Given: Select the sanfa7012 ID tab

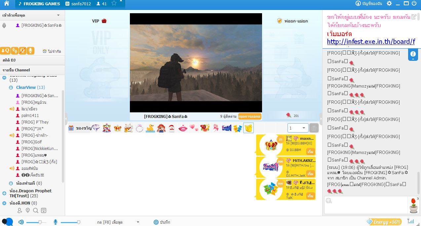Looking at the screenshot, I should click(x=78, y=4).
